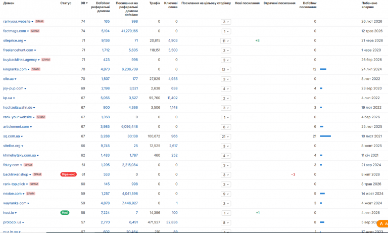Open the backlinker.shop domain link
The height and width of the screenshot is (233, 388).
(x=16, y=174)
